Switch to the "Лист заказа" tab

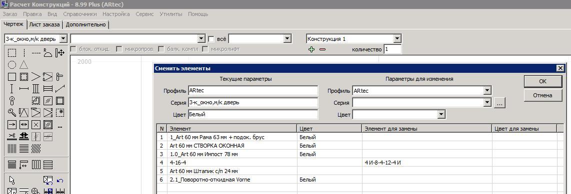pos(44,25)
